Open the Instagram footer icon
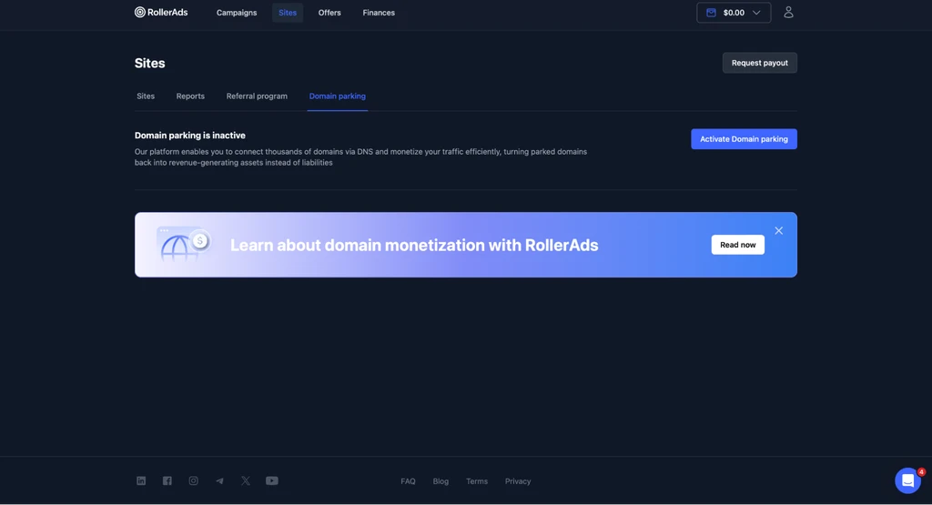The height and width of the screenshot is (505, 932). coord(193,480)
